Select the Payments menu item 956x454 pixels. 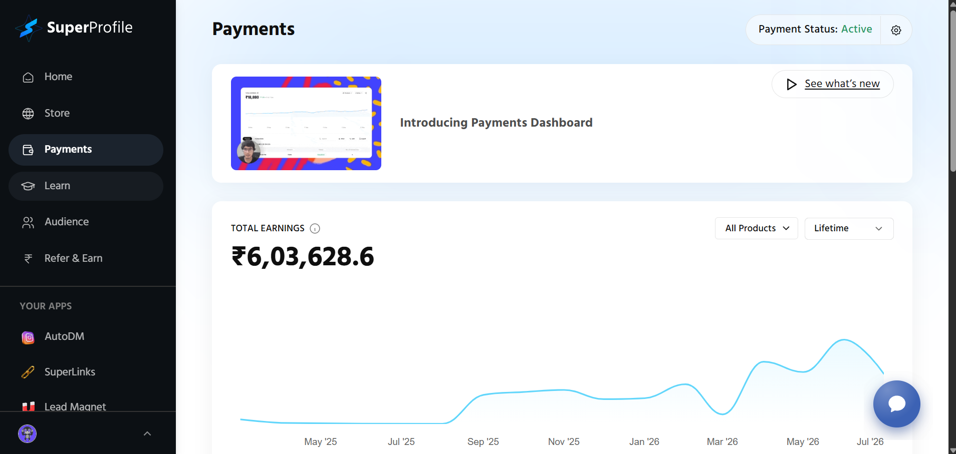click(x=86, y=150)
